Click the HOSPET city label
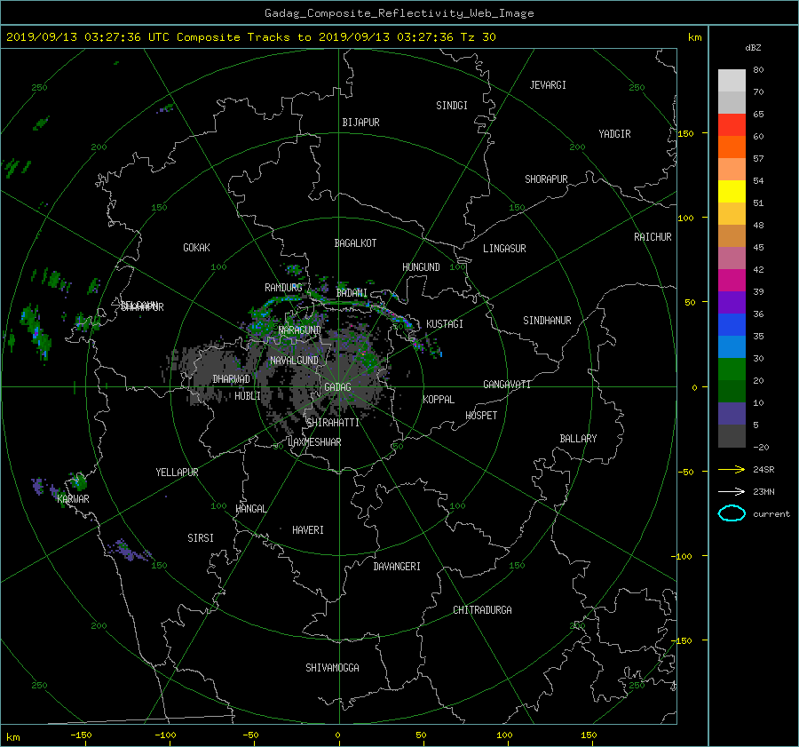Image resolution: width=799 pixels, height=747 pixels. (481, 416)
